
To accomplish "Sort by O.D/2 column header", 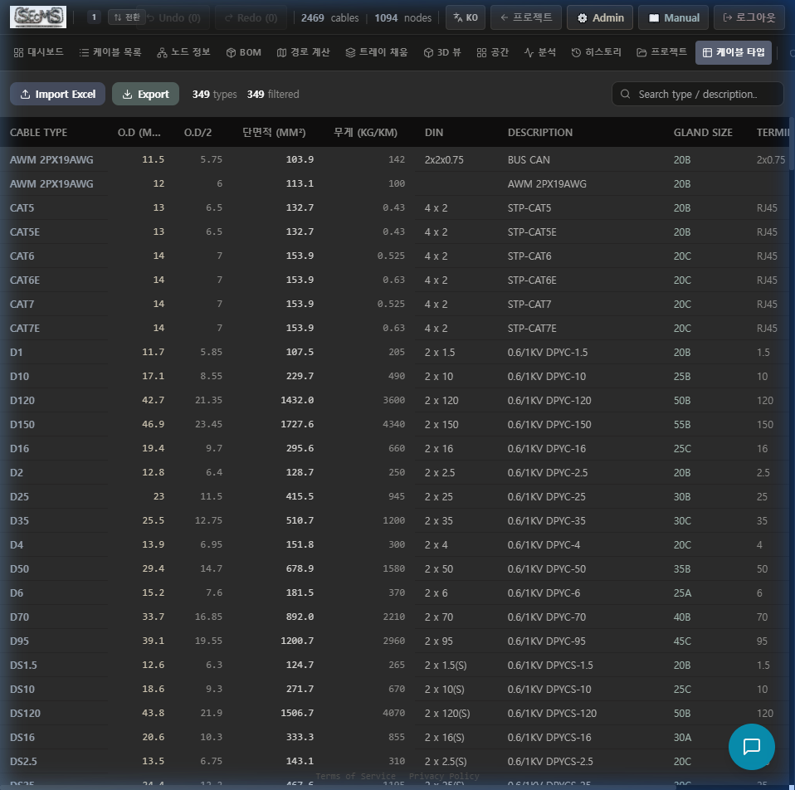I will tap(198, 132).
